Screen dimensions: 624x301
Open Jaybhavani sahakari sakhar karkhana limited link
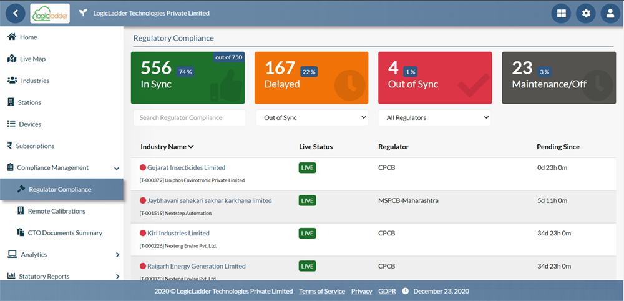[210, 200]
